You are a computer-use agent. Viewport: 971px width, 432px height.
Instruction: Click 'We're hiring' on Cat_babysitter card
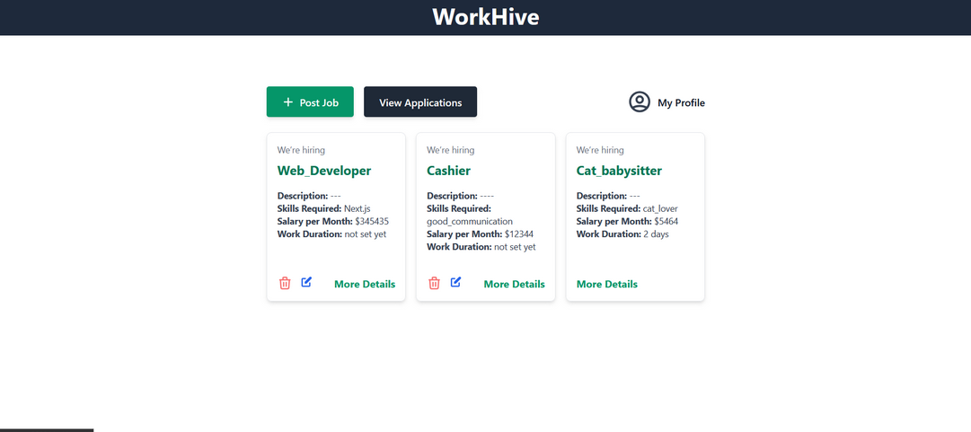(600, 150)
